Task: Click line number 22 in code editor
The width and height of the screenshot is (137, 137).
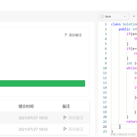Action: (x=105, y=127)
